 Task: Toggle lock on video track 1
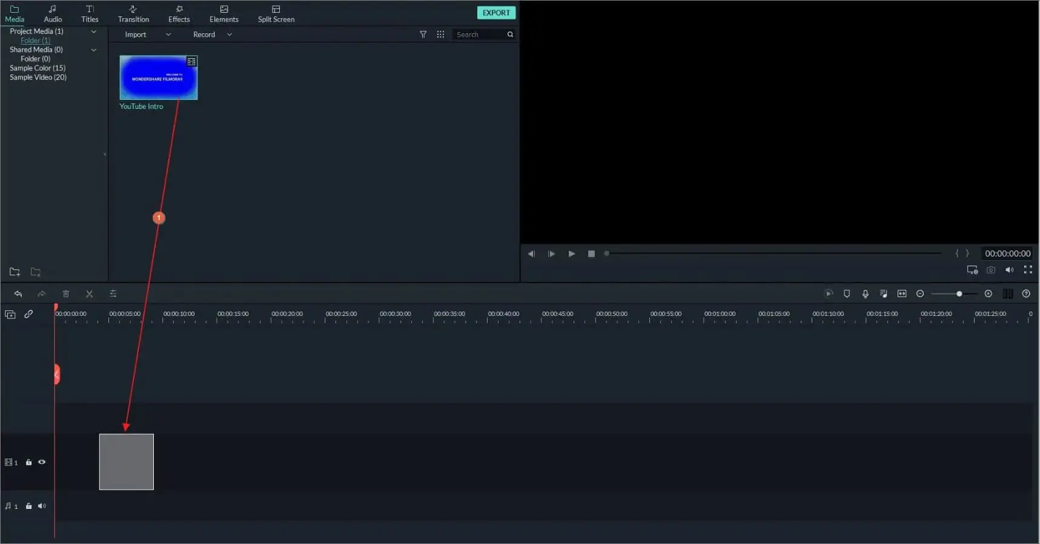pyautogui.click(x=28, y=462)
